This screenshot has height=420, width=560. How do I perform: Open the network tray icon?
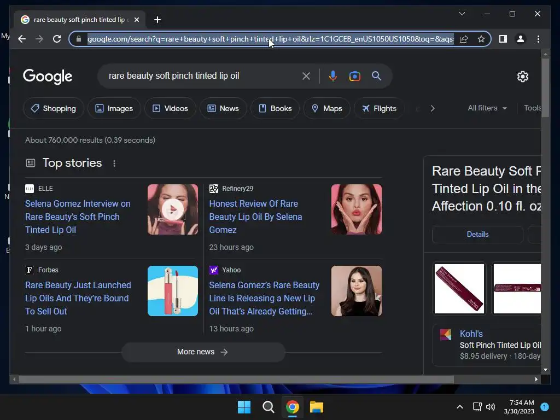[x=477, y=407]
